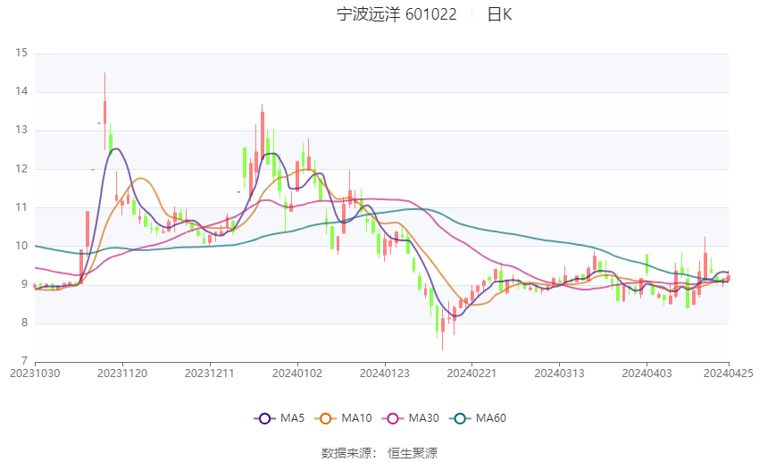Click the price axis label 8
759x462 pixels.
[24, 323]
